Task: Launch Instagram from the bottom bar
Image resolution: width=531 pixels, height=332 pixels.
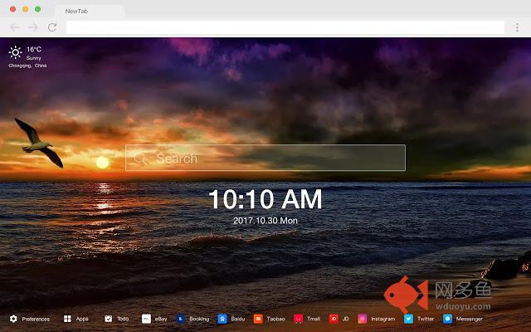Action: [363, 319]
